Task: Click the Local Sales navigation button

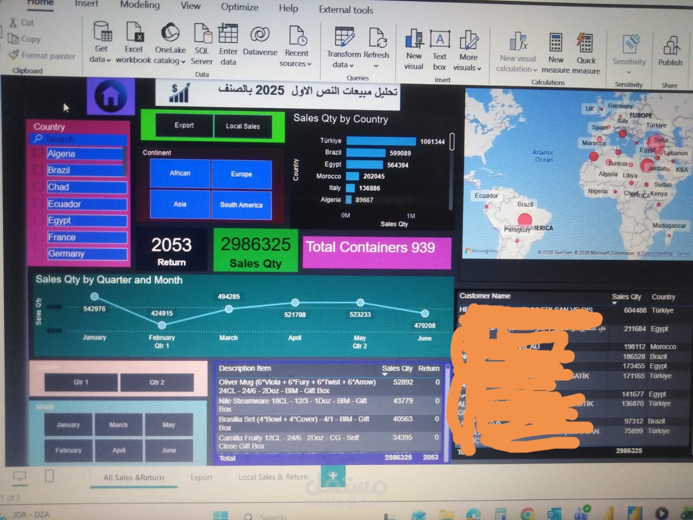Action: (243, 126)
